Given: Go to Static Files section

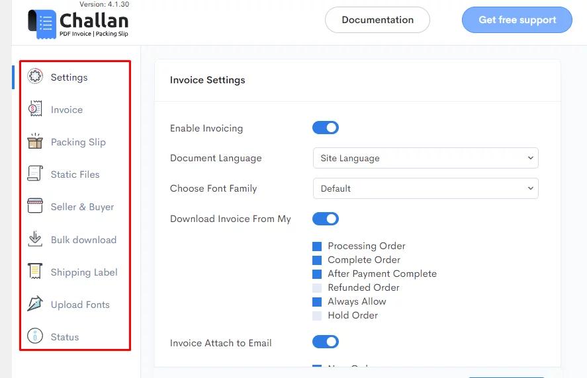Looking at the screenshot, I should (x=75, y=174).
